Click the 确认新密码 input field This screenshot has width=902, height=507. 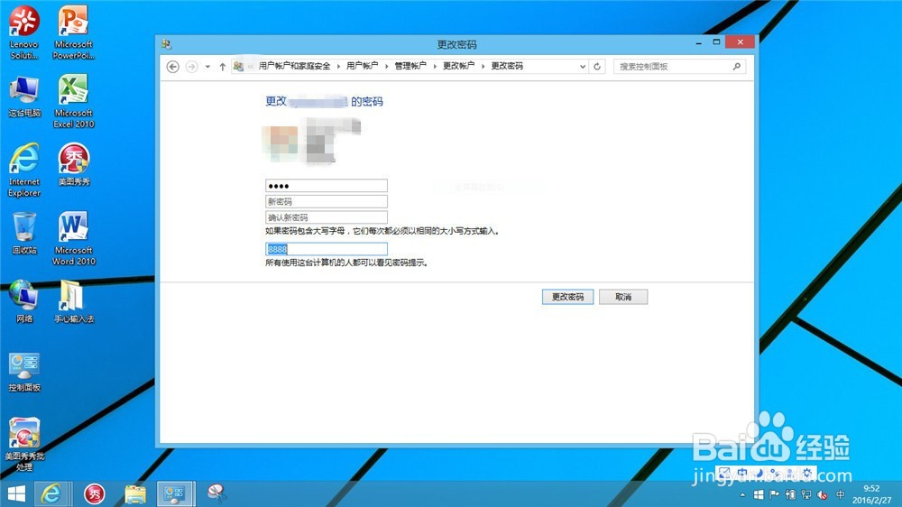click(327, 217)
